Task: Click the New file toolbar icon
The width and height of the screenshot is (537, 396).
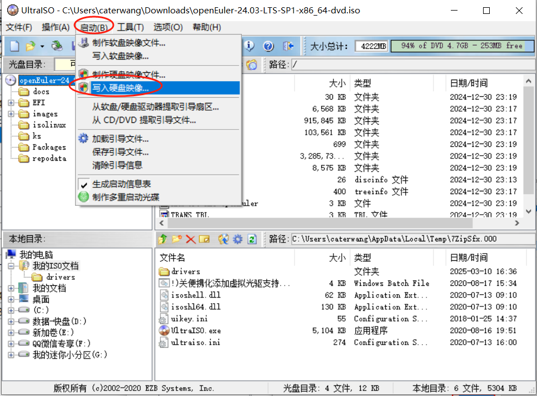Action: (x=14, y=46)
